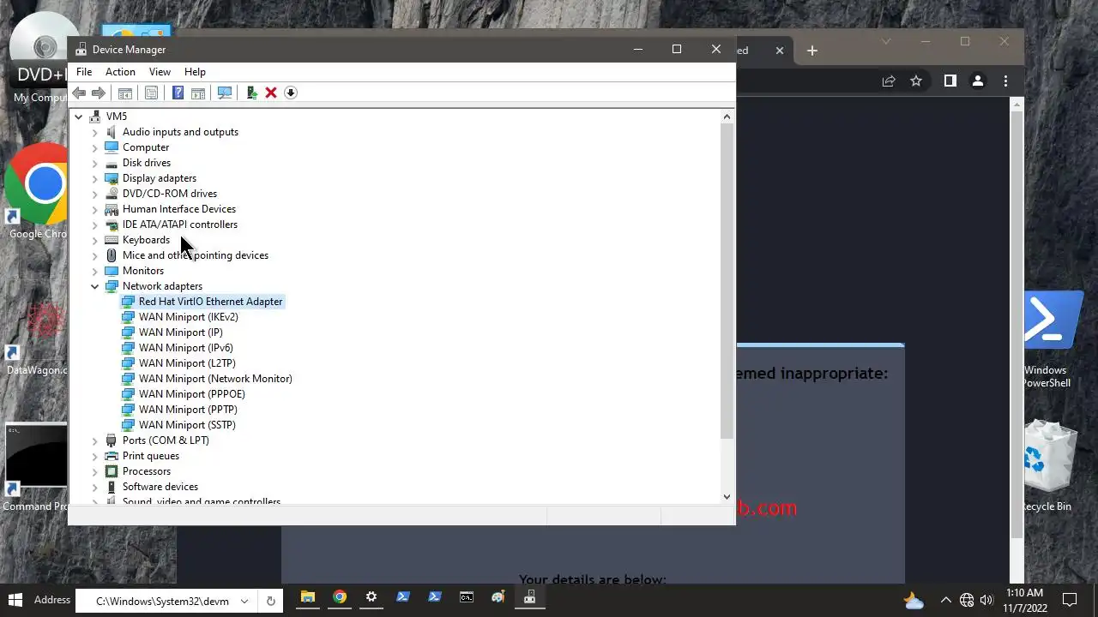
Task: Scan for hardware changes via monitor icon
Action: tap(225, 93)
